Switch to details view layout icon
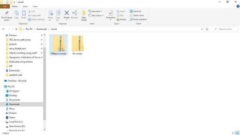The height and width of the screenshot is (135, 240). 233,133
